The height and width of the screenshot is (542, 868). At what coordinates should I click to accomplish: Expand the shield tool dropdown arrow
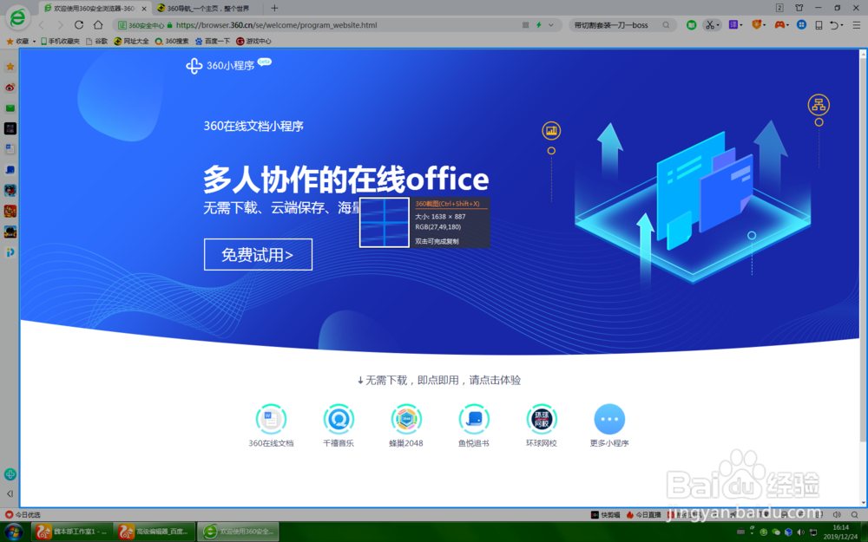(765, 25)
